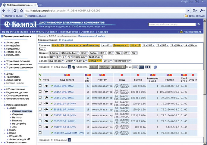Viewport: 207px width, 145px height.
Task: Open the Цена filter dropdown
Action: pyautogui.click(x=108, y=61)
